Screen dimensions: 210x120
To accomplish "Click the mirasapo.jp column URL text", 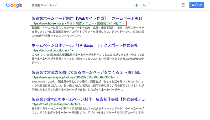I will coord(73,77).
